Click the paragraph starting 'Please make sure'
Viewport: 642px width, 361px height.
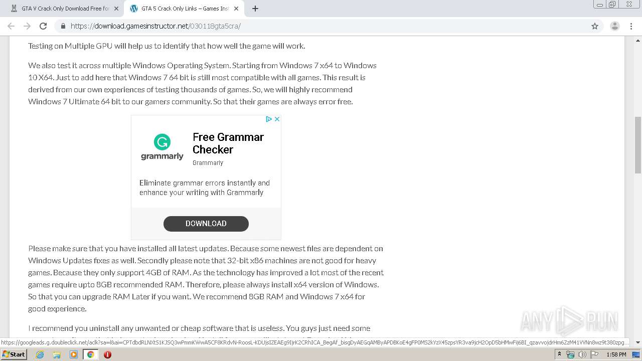click(x=206, y=278)
